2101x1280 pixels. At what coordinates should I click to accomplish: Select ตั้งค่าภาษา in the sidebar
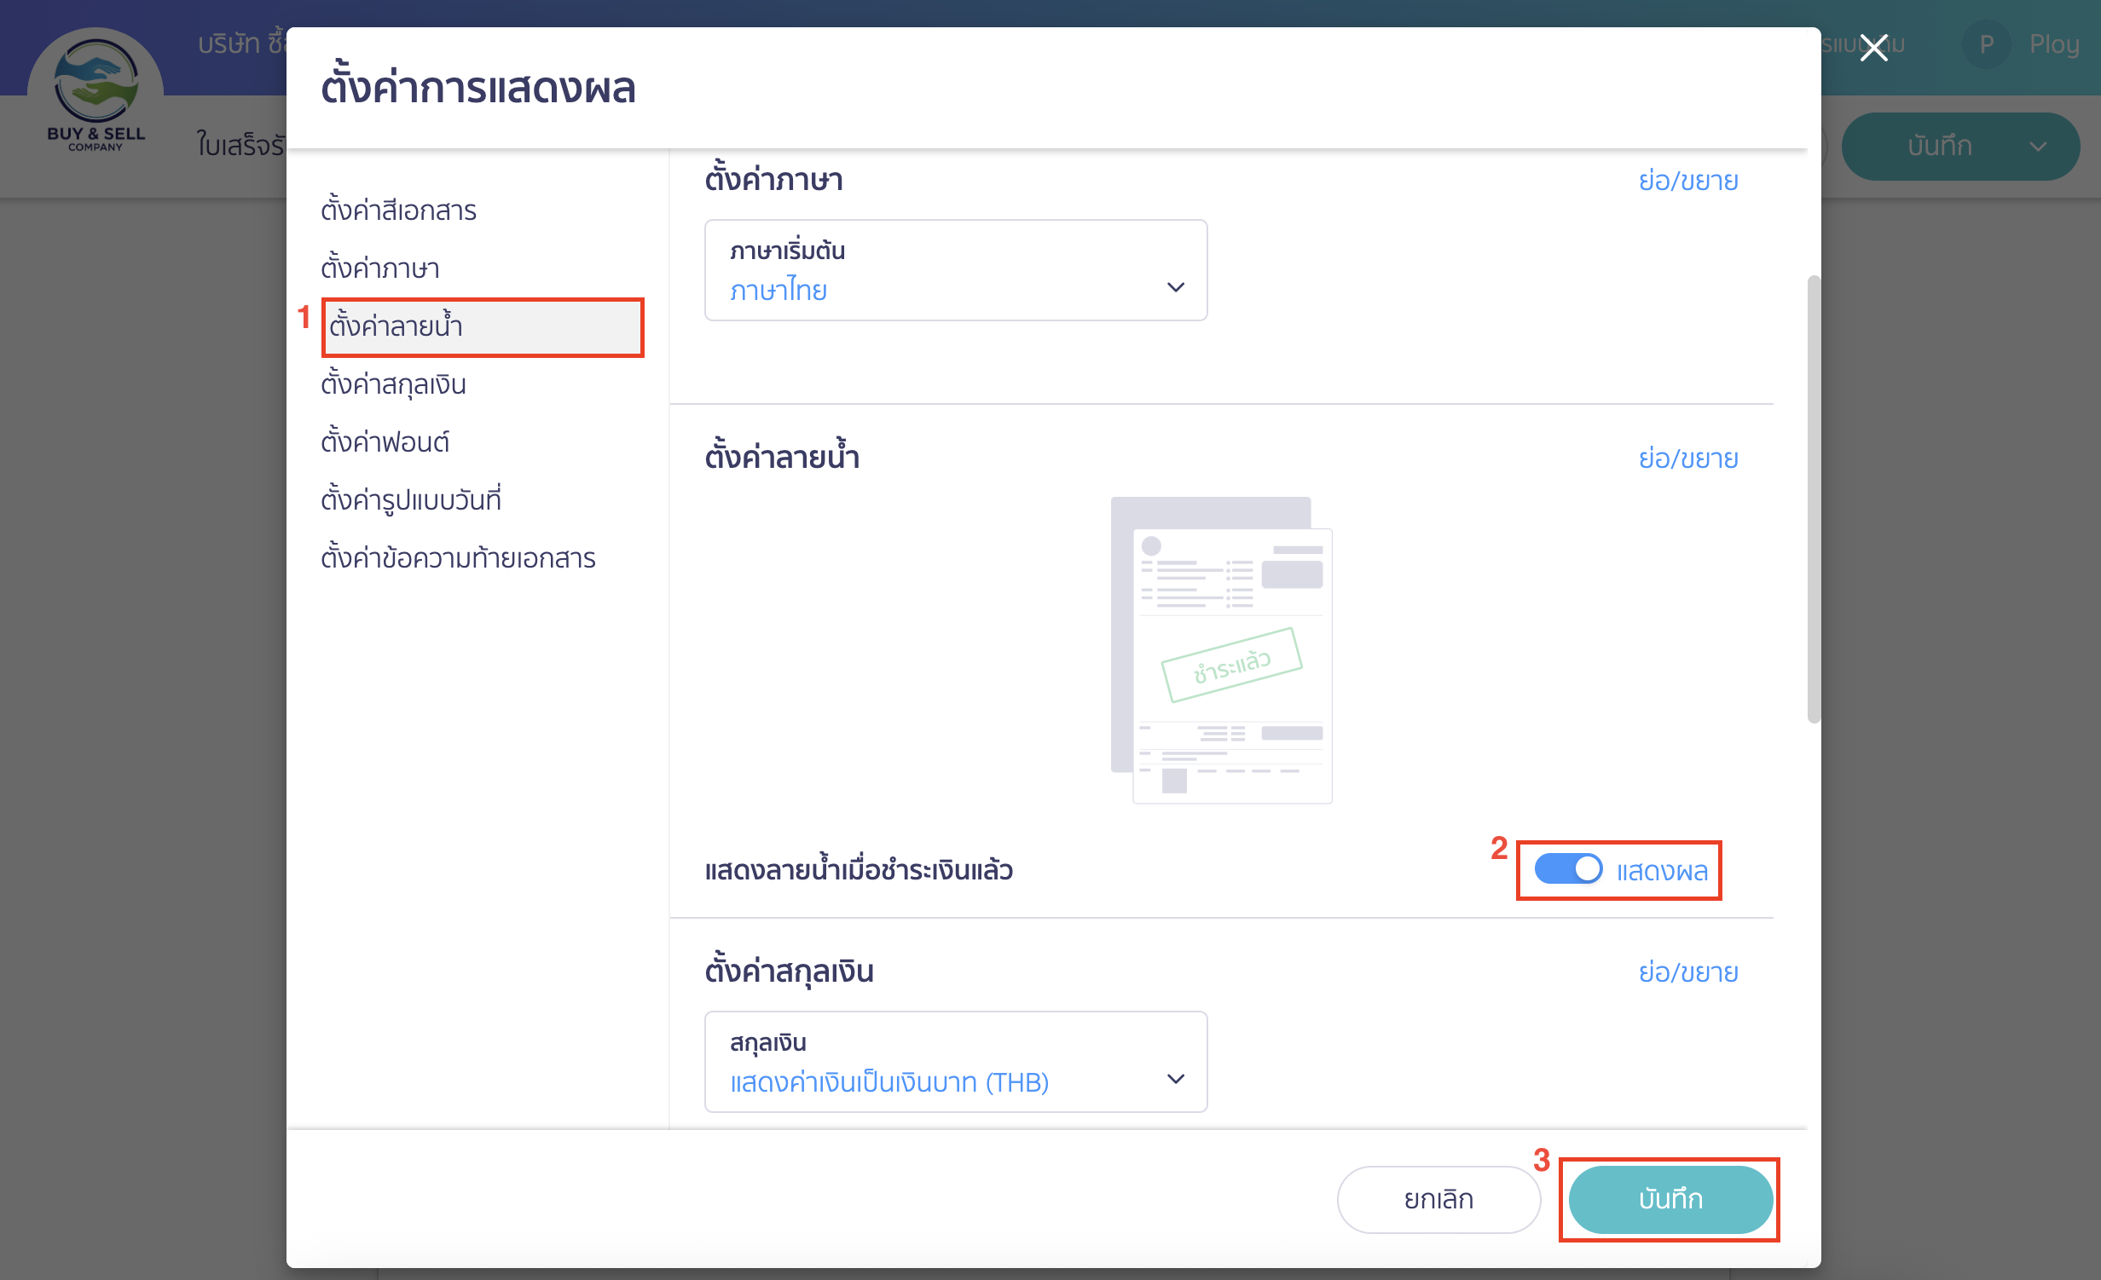point(380,268)
